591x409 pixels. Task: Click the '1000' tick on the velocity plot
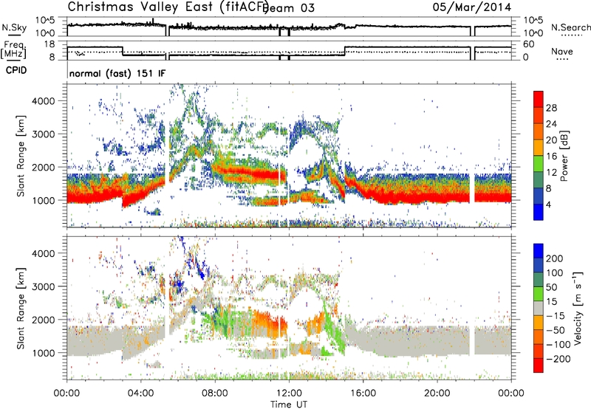pyautogui.click(x=43, y=353)
